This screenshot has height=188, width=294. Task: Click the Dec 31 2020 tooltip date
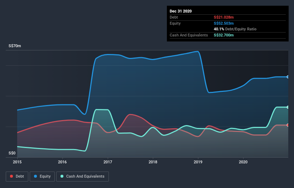click(x=180, y=11)
